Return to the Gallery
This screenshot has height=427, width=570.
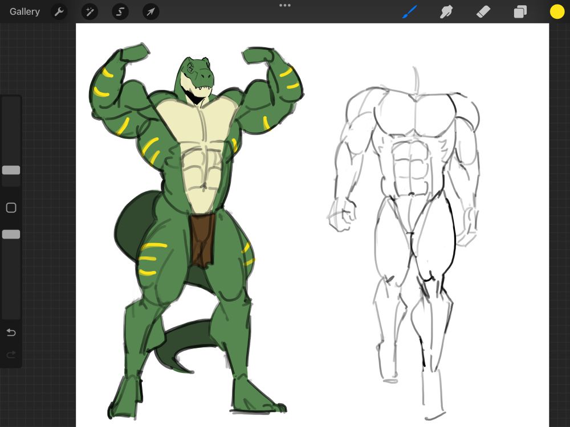[25, 11]
